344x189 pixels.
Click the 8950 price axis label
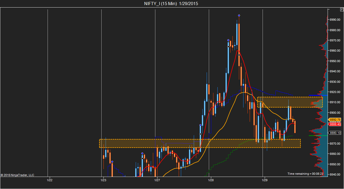pyautogui.click(x=335, y=61)
